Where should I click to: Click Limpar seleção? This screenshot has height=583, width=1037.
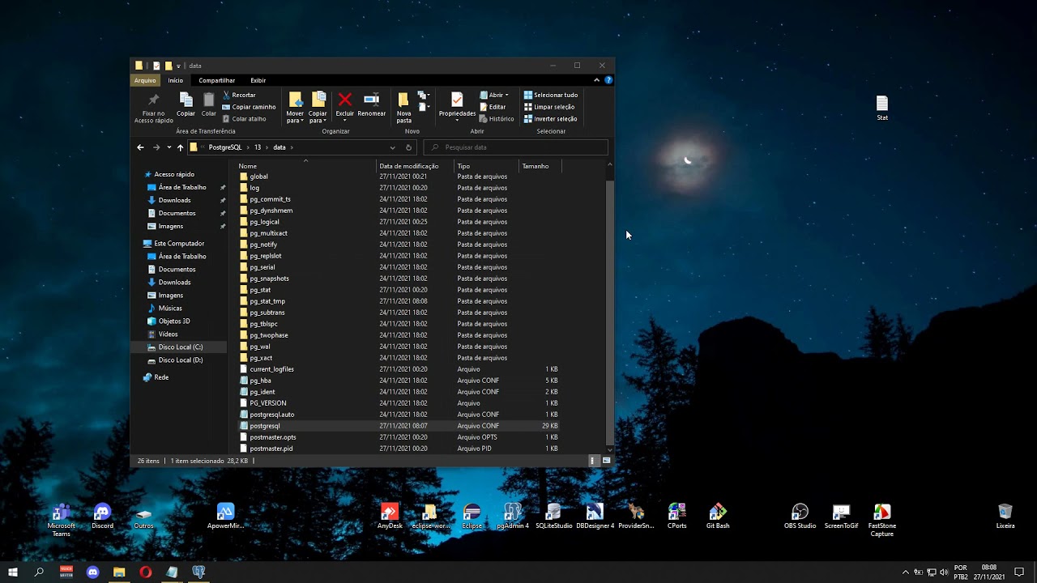tap(549, 107)
